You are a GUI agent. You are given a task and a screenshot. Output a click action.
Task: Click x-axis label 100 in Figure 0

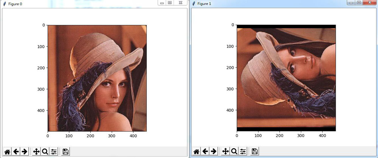(x=69, y=136)
